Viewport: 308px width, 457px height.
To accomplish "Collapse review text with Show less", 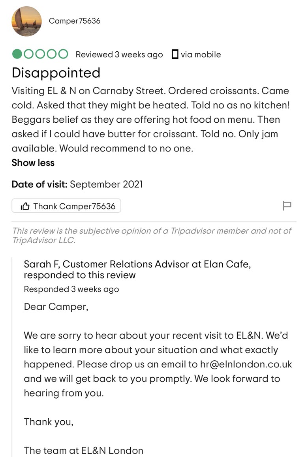I will (33, 163).
